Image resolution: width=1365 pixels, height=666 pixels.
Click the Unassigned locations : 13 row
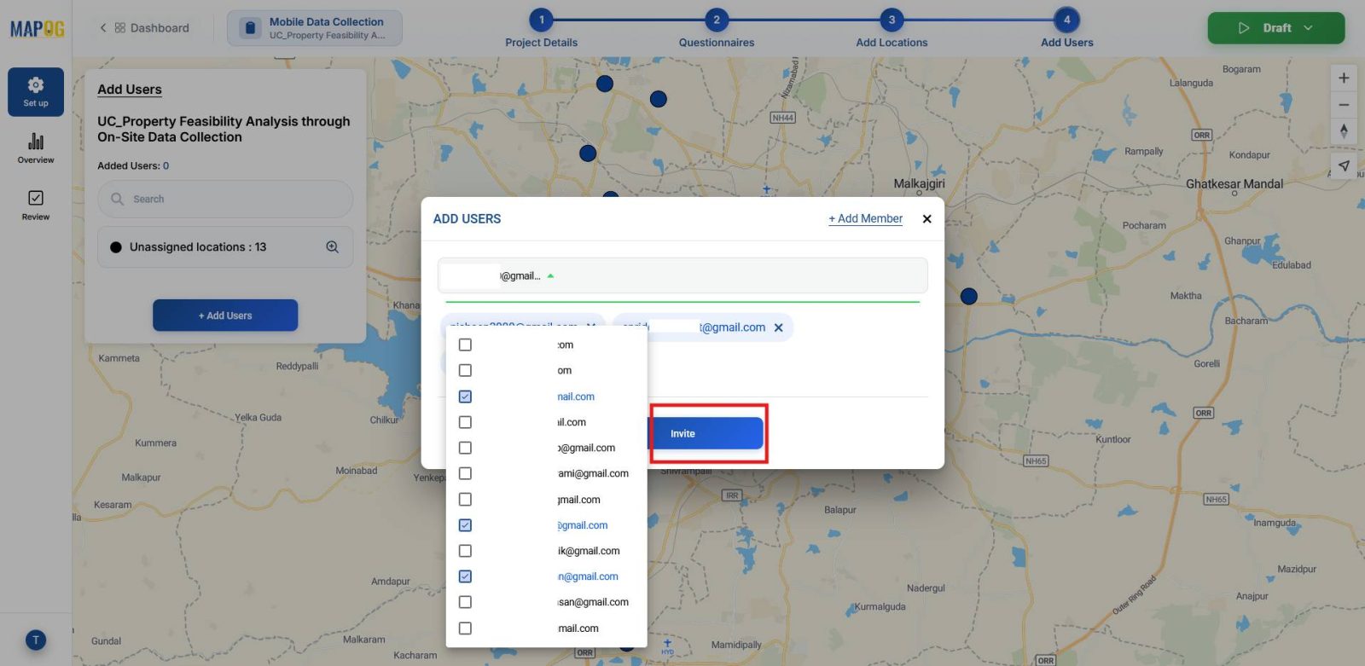(225, 247)
